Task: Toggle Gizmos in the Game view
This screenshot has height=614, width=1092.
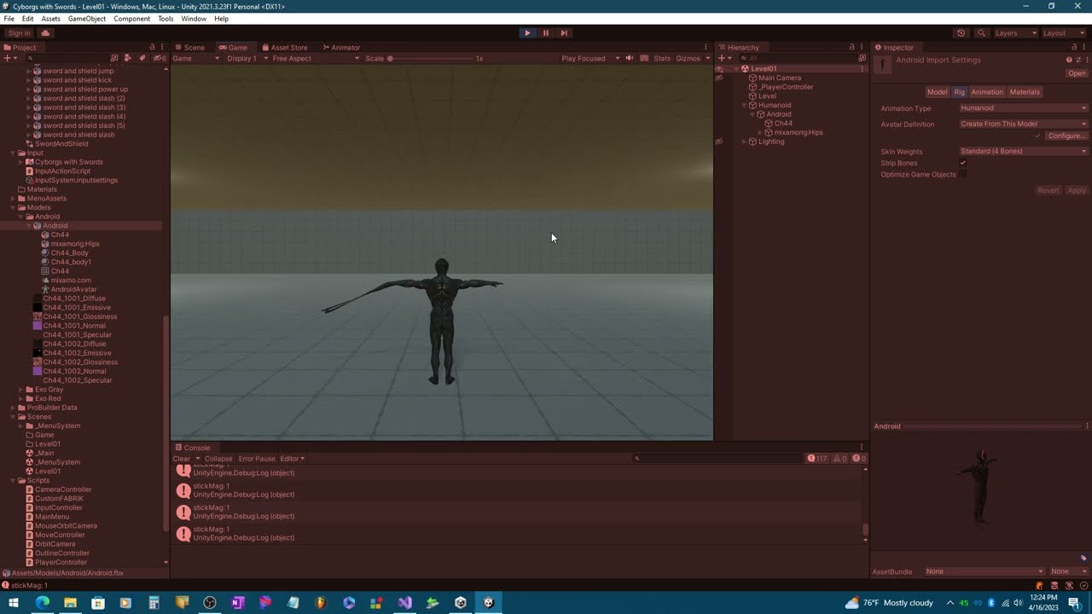Action: 688,58
